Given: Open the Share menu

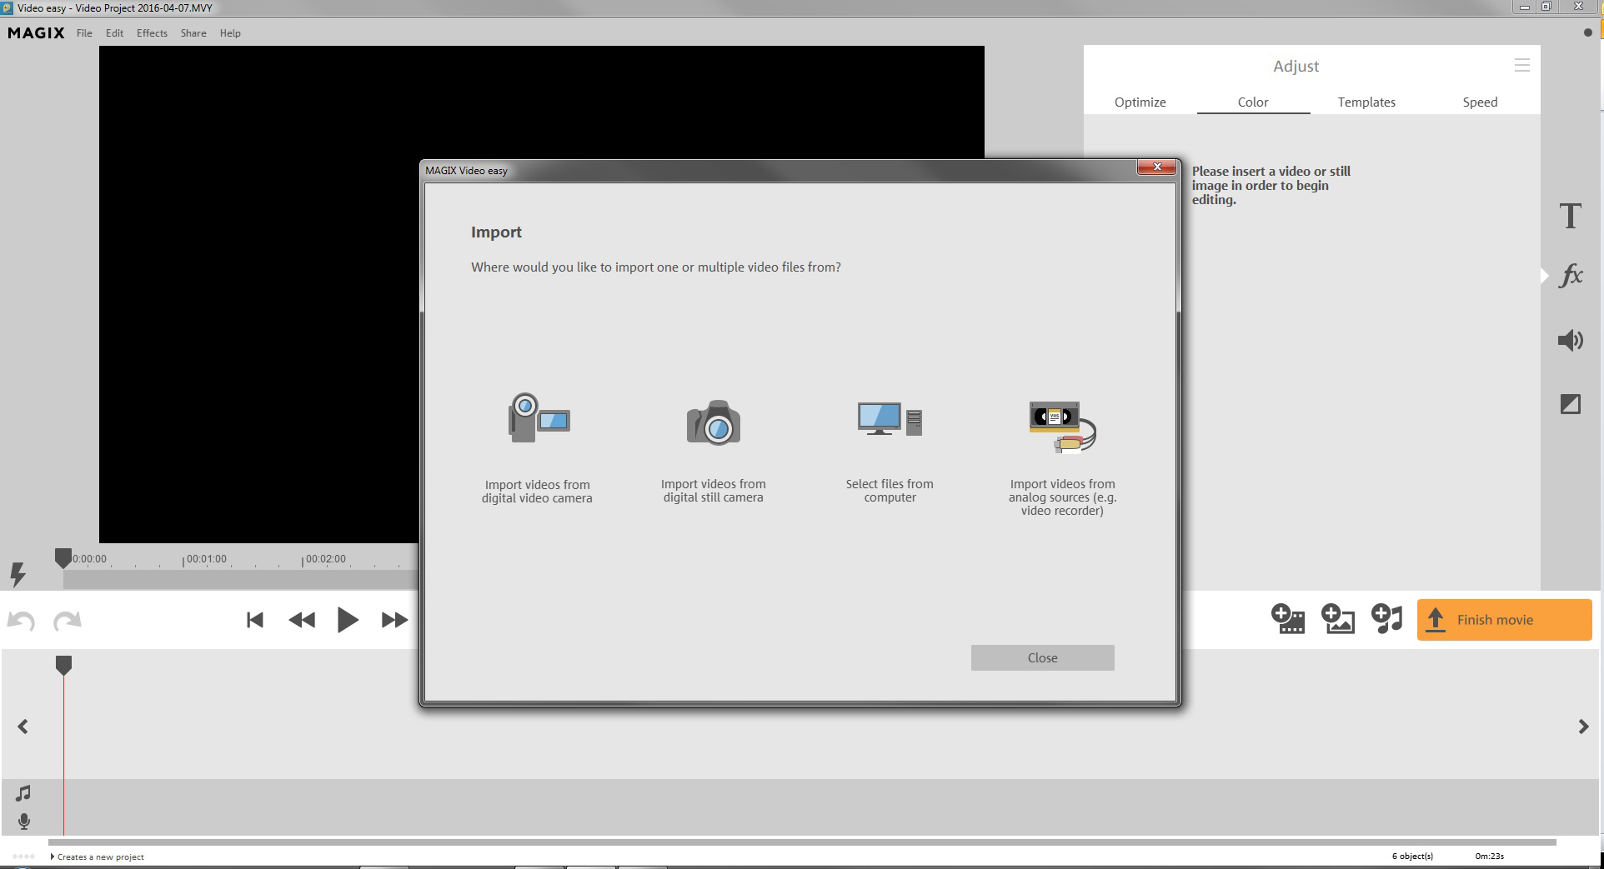Looking at the screenshot, I should pyautogui.click(x=193, y=33).
